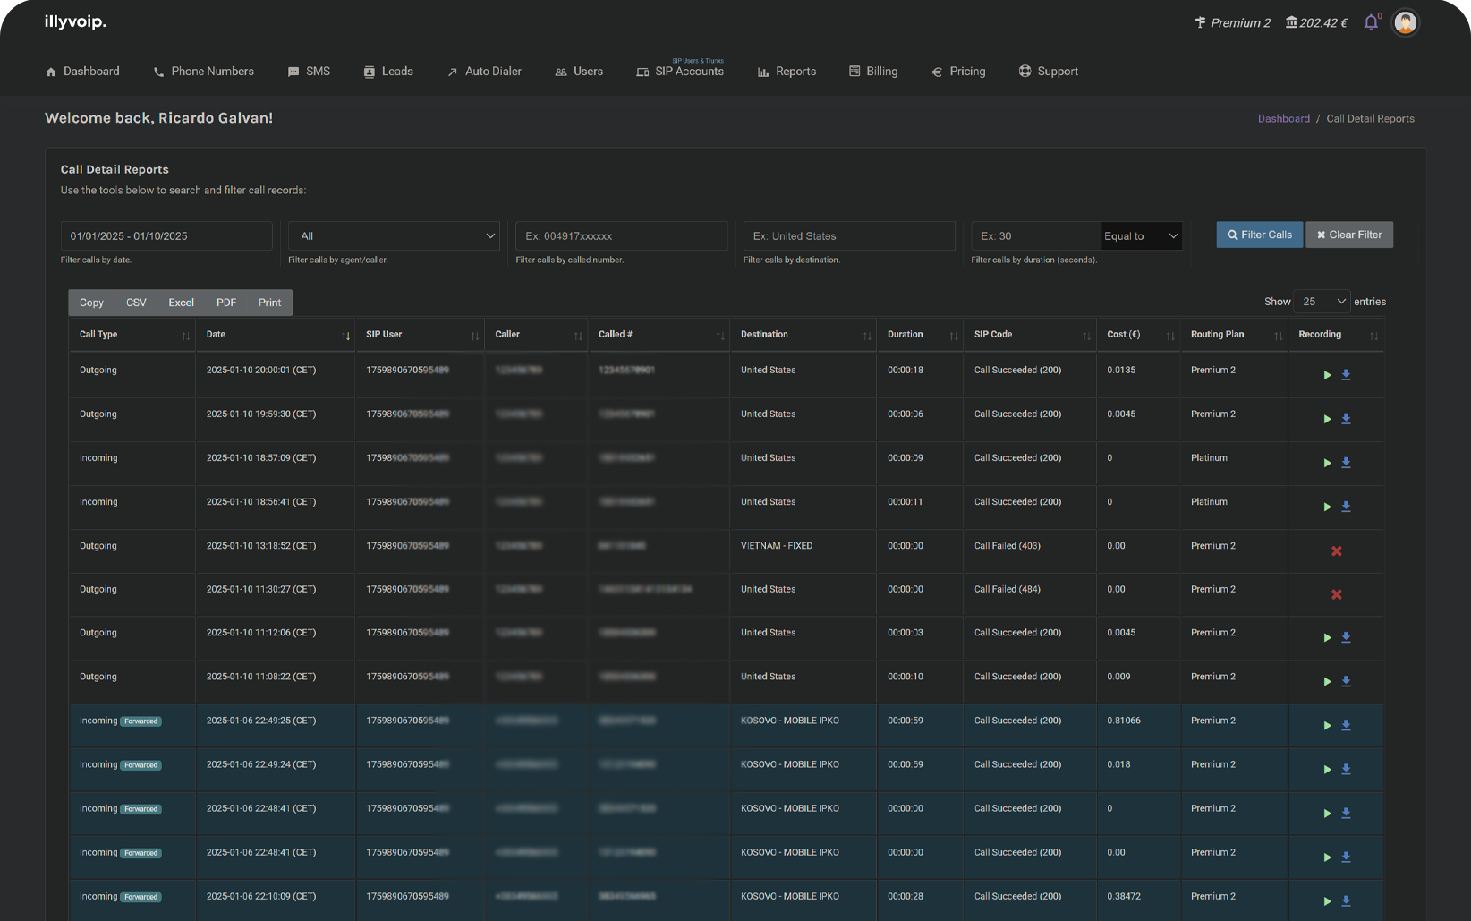Click the destination filter field
The height and width of the screenshot is (921, 1471).
[x=849, y=235]
